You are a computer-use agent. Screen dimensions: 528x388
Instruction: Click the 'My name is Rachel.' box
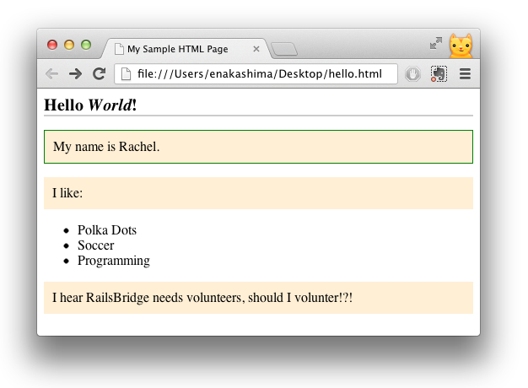click(x=257, y=147)
